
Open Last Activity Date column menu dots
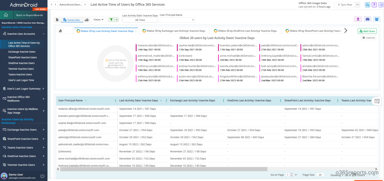pyautogui.click(x=166, y=101)
